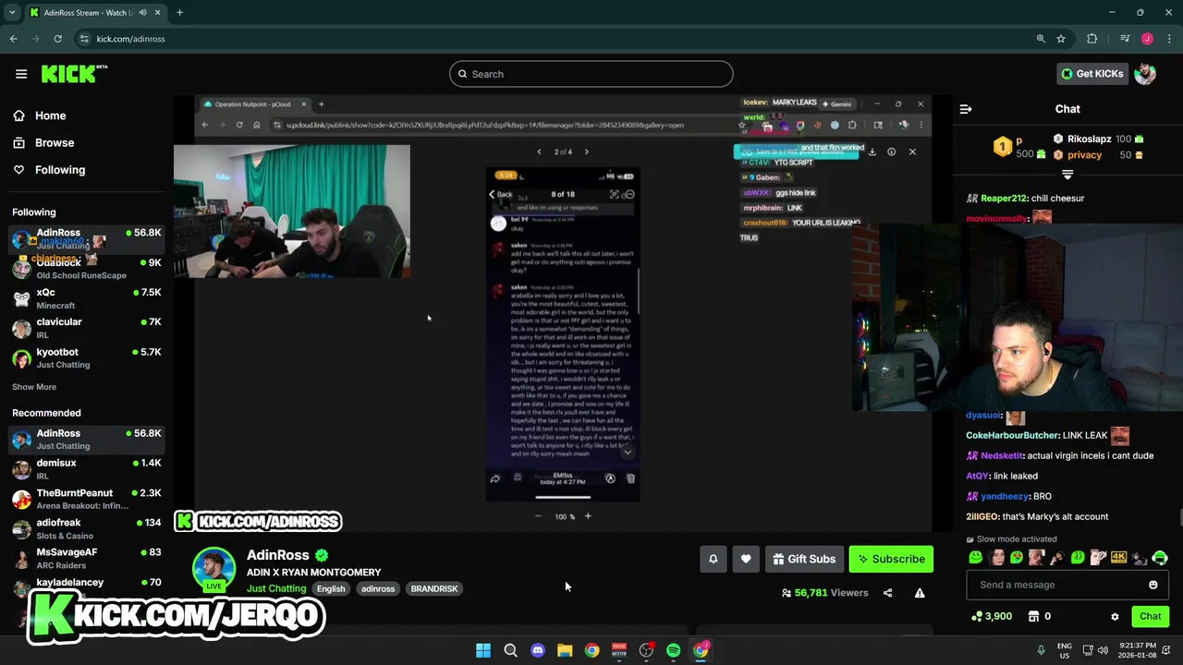
Task: Open clavicular channel in Following list
Action: pyautogui.click(x=86, y=328)
